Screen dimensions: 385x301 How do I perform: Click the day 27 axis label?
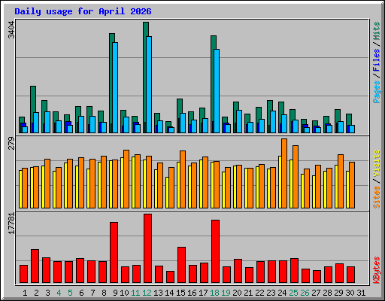[x=316, y=293]
